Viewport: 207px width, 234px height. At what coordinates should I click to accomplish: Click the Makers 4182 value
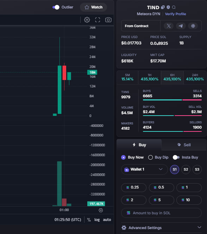point(125,128)
